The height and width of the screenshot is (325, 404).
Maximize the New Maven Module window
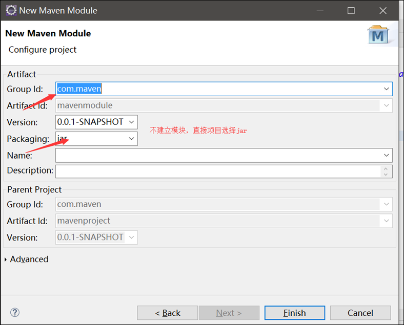point(351,11)
